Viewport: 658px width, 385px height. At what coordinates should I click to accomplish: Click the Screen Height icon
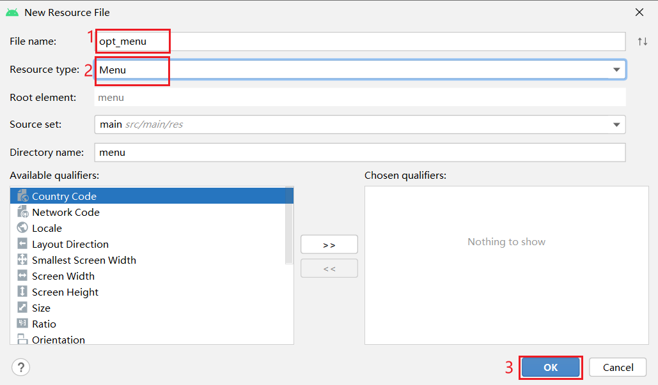(x=22, y=291)
